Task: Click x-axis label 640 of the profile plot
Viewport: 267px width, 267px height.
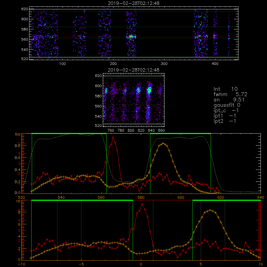Action: click(261, 197)
